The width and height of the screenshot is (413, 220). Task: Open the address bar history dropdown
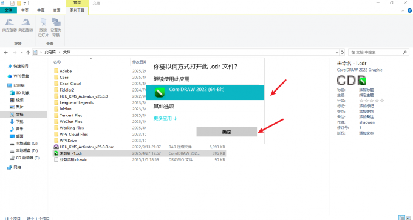click(337, 52)
